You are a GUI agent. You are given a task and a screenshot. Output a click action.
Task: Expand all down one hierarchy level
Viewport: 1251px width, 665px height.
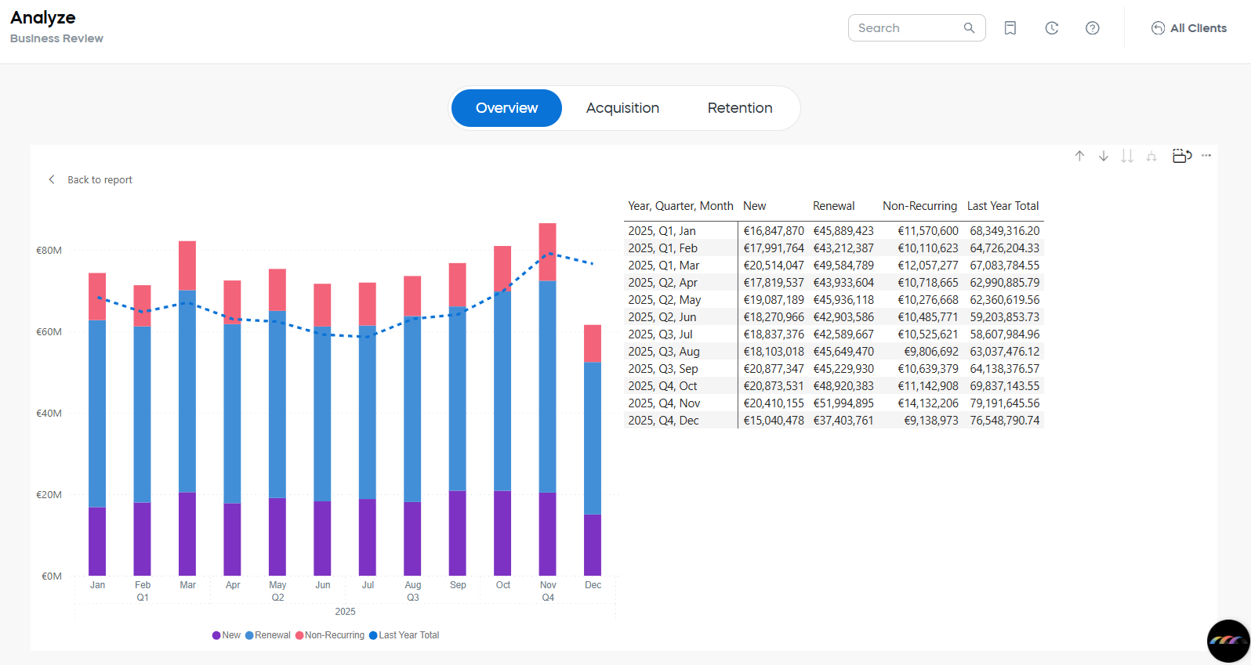[1151, 157]
